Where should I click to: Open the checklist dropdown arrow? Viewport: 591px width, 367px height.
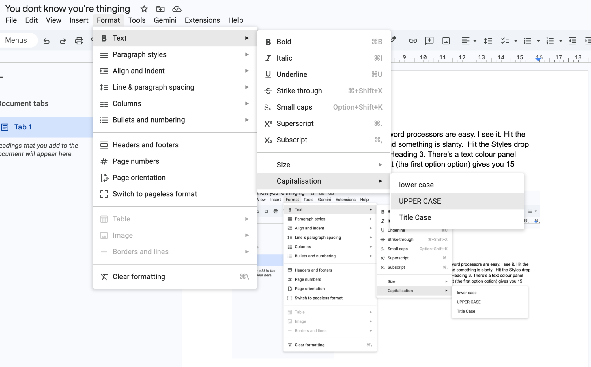click(x=516, y=41)
